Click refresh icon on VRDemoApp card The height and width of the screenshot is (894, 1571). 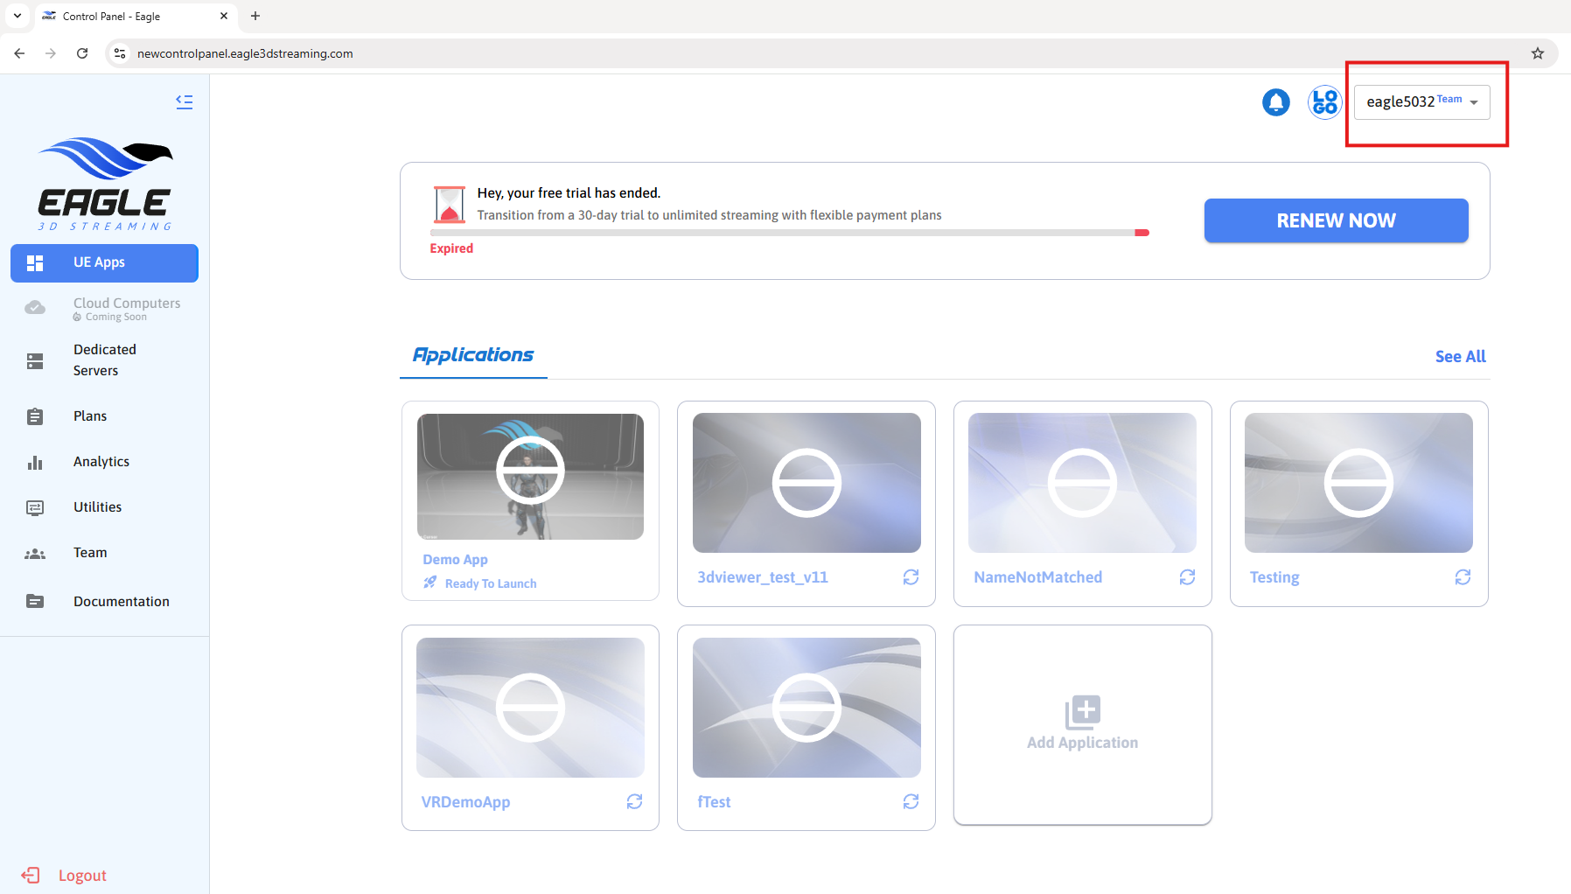[634, 801]
